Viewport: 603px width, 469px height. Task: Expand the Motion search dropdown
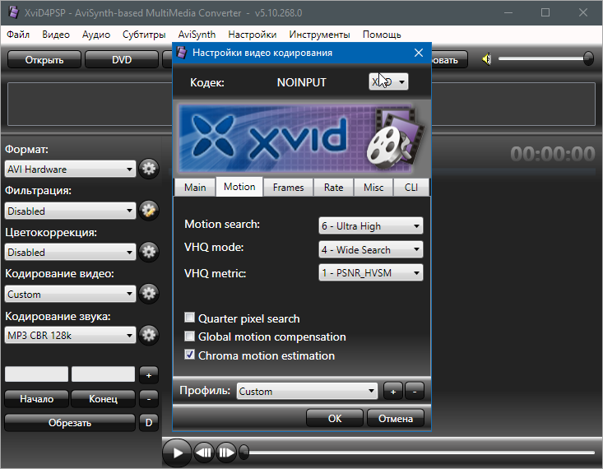point(370,225)
